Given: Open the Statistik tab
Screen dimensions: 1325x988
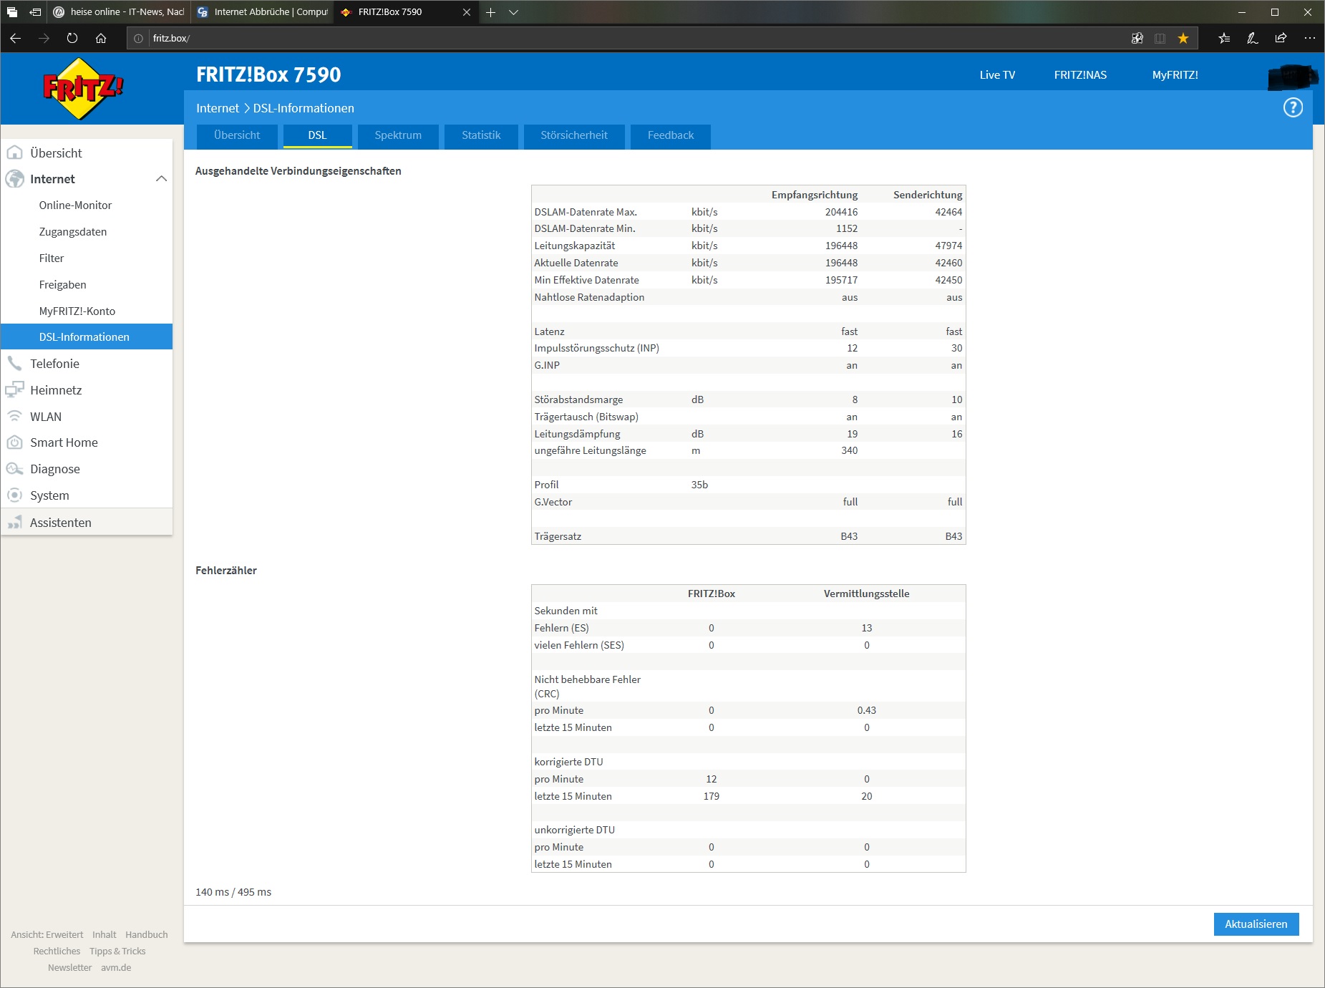Looking at the screenshot, I should 481,135.
